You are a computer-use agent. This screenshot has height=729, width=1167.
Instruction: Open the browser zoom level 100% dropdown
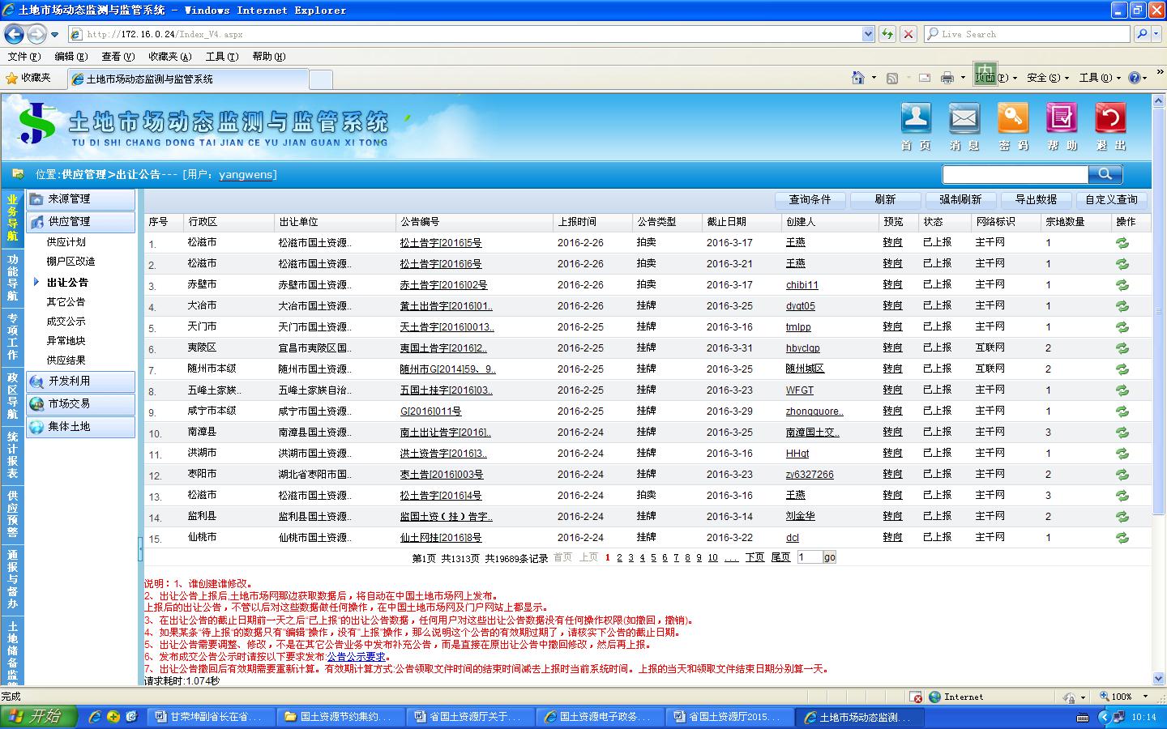pos(1126,697)
